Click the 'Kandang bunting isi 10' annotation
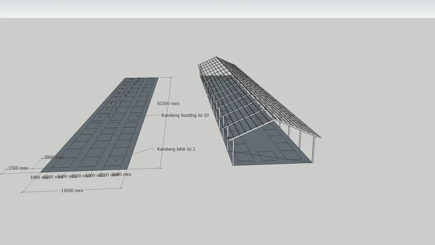 [x=185, y=115]
